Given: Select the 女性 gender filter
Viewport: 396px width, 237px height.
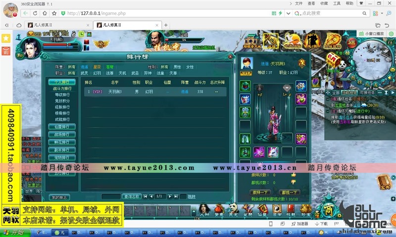Looking at the screenshot, I should pyautogui.click(x=190, y=67).
